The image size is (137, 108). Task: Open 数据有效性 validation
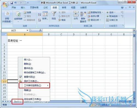[x=94, y=13]
